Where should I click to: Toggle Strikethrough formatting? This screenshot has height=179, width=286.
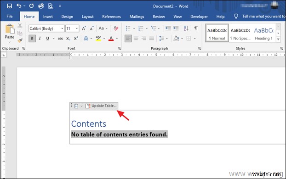[x=60, y=39]
